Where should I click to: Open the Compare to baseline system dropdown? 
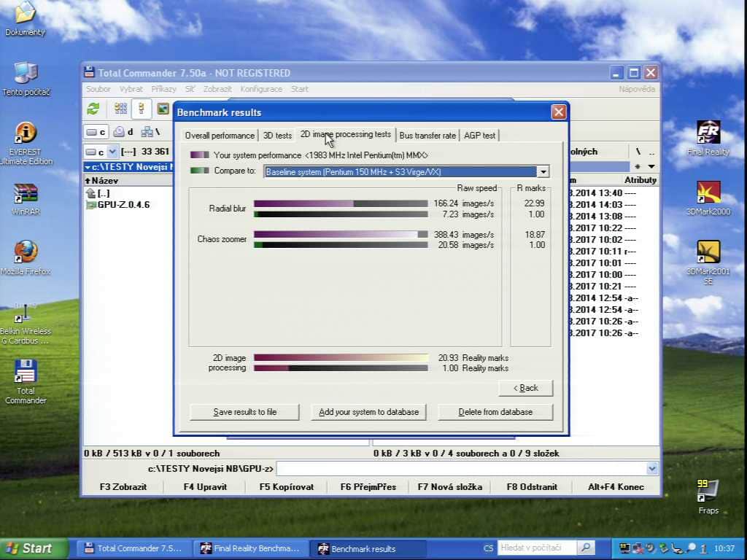click(543, 171)
